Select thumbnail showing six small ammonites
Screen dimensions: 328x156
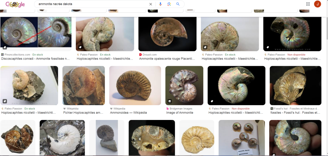point(239,138)
